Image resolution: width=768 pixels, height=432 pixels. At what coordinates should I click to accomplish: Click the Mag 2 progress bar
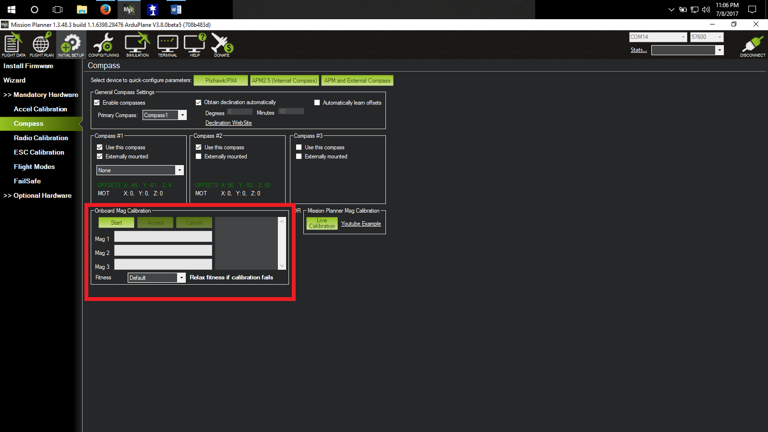coord(163,251)
